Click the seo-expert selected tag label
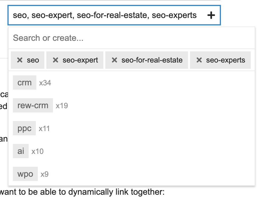Viewport: 265px width, 197px height. [80, 60]
